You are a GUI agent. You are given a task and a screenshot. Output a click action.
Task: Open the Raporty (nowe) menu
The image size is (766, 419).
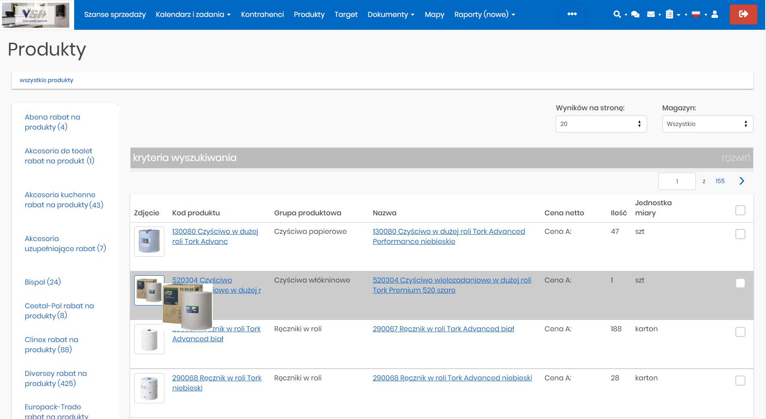pos(484,14)
